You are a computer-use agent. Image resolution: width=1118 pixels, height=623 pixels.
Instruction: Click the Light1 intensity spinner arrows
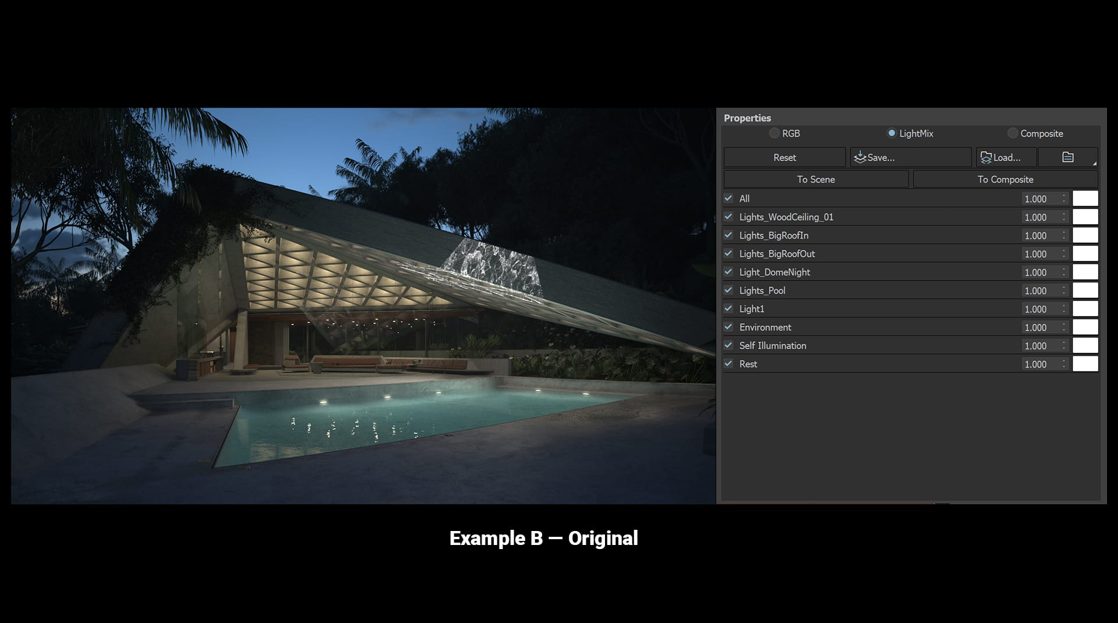pos(1064,309)
